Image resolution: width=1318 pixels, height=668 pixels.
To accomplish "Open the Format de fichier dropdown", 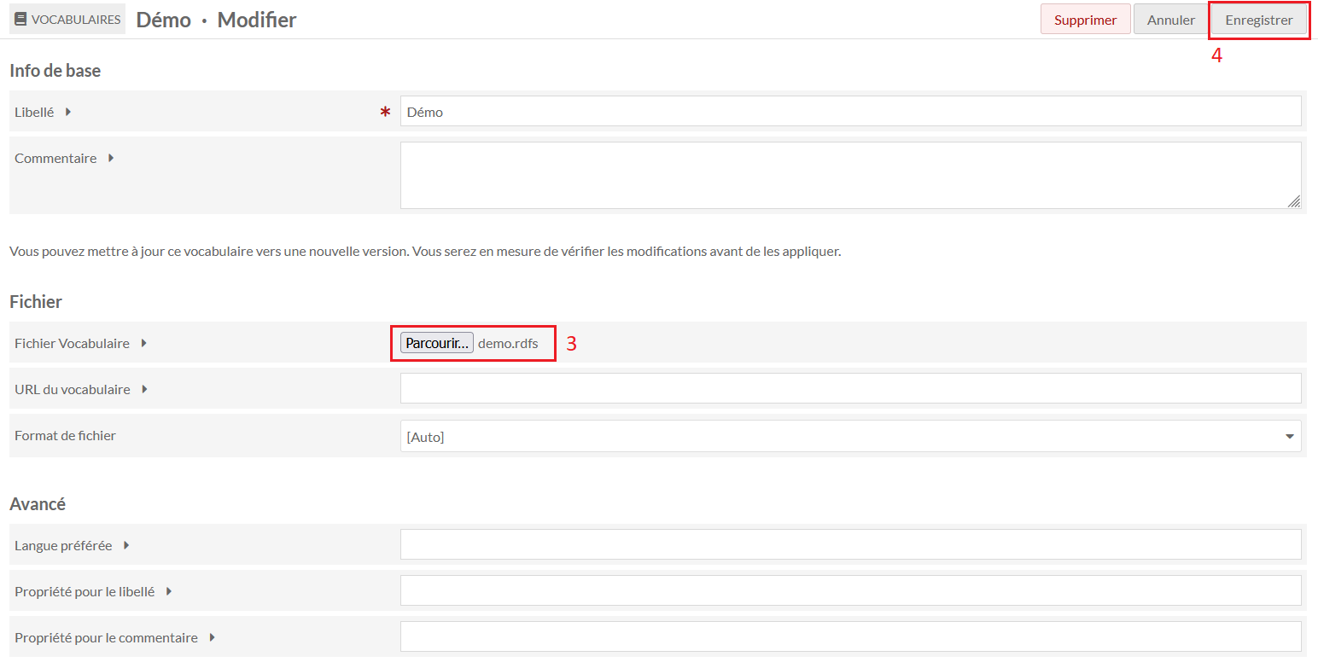I will tap(850, 436).
